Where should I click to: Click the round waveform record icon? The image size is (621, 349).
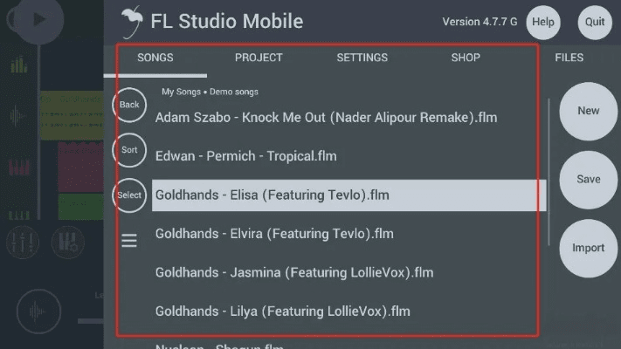38,311
